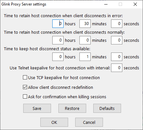Close the Glink Proxy Server settings window
This screenshot has width=143, height=130.
pyautogui.click(x=135, y=4)
